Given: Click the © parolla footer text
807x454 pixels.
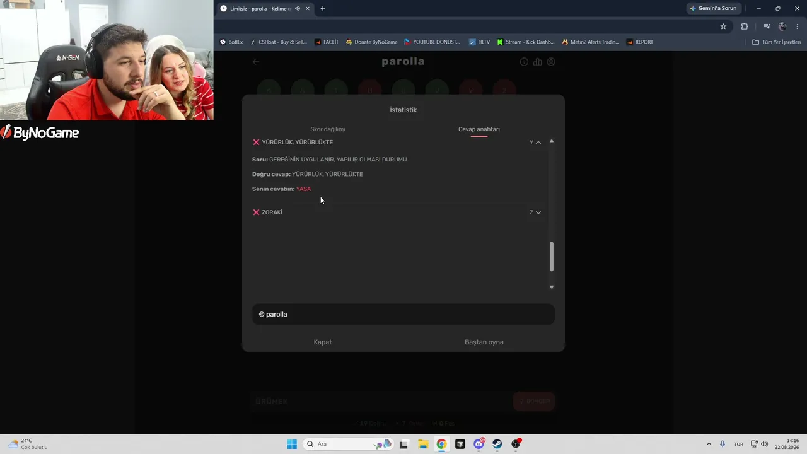Looking at the screenshot, I should tap(273, 314).
